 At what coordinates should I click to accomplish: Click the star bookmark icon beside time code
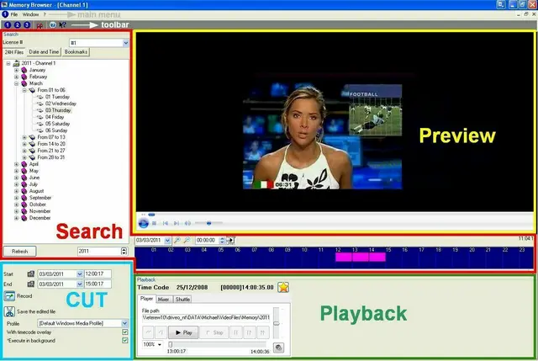[283, 288]
